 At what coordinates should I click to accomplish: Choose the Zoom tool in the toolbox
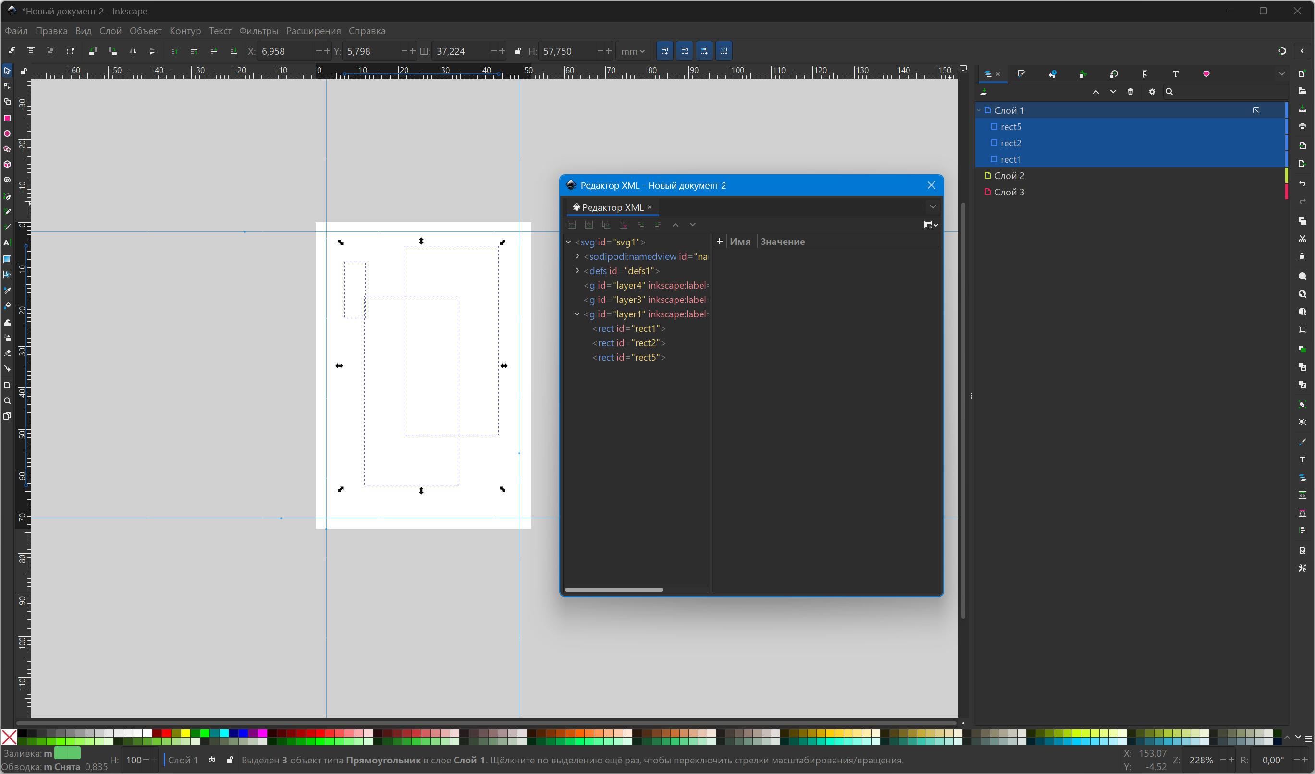click(7, 401)
